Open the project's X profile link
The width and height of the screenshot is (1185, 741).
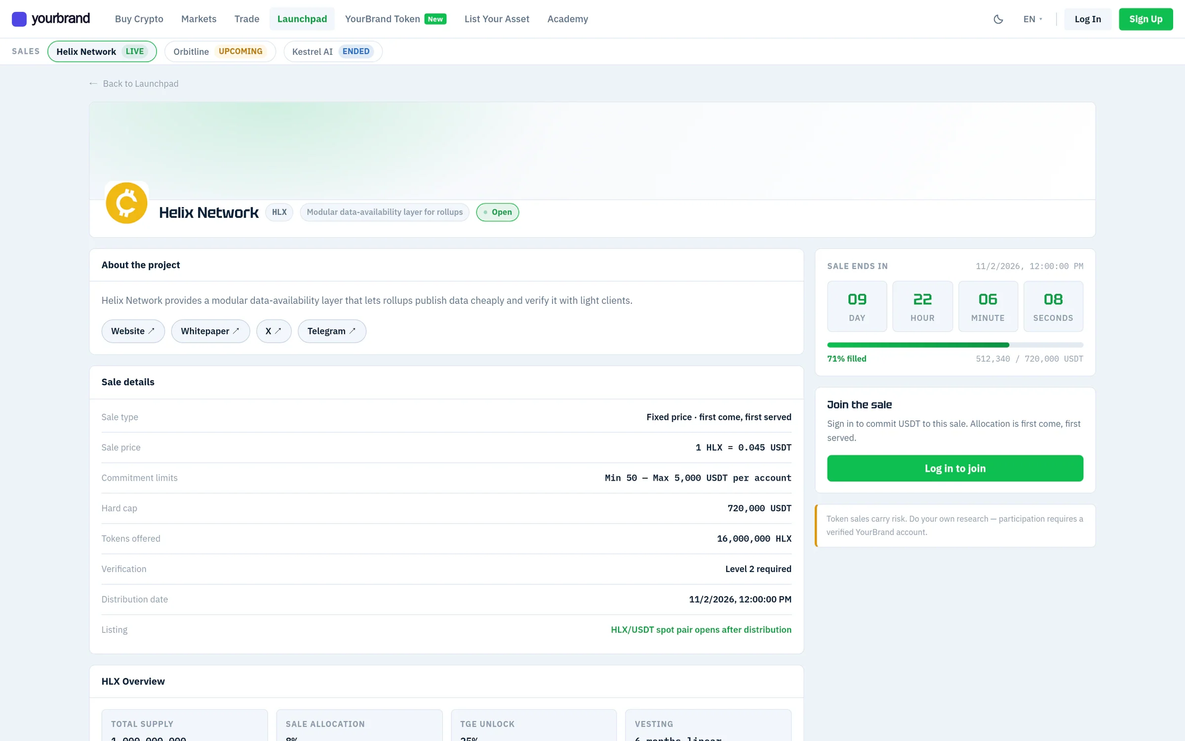coord(274,331)
